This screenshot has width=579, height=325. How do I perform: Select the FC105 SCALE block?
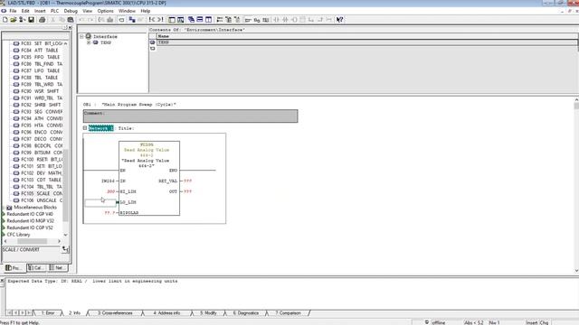pos(42,193)
